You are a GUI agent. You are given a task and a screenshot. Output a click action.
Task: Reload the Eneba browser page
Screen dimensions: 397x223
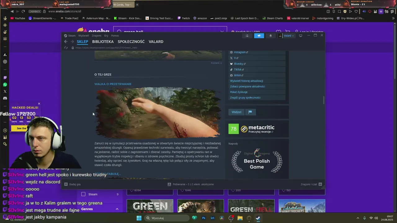(x=23, y=11)
